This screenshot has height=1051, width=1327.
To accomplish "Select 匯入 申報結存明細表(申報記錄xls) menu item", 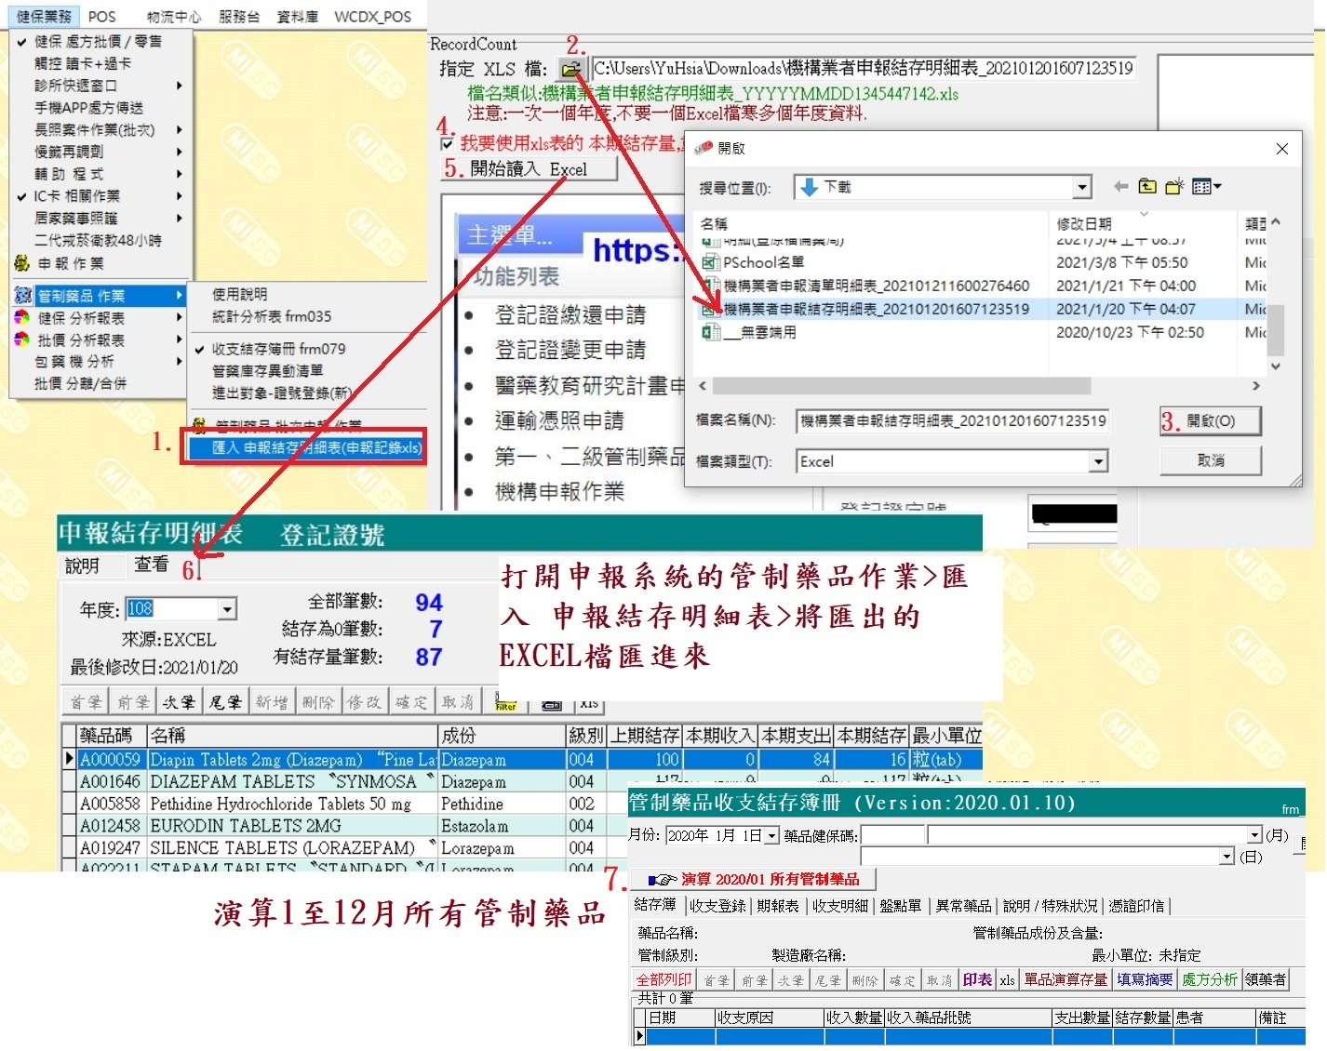I will pos(306,448).
